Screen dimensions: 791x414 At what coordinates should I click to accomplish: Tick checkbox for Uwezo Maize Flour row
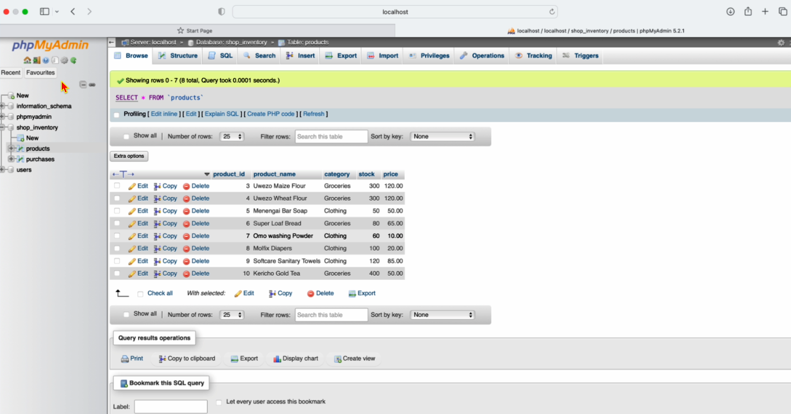click(117, 186)
